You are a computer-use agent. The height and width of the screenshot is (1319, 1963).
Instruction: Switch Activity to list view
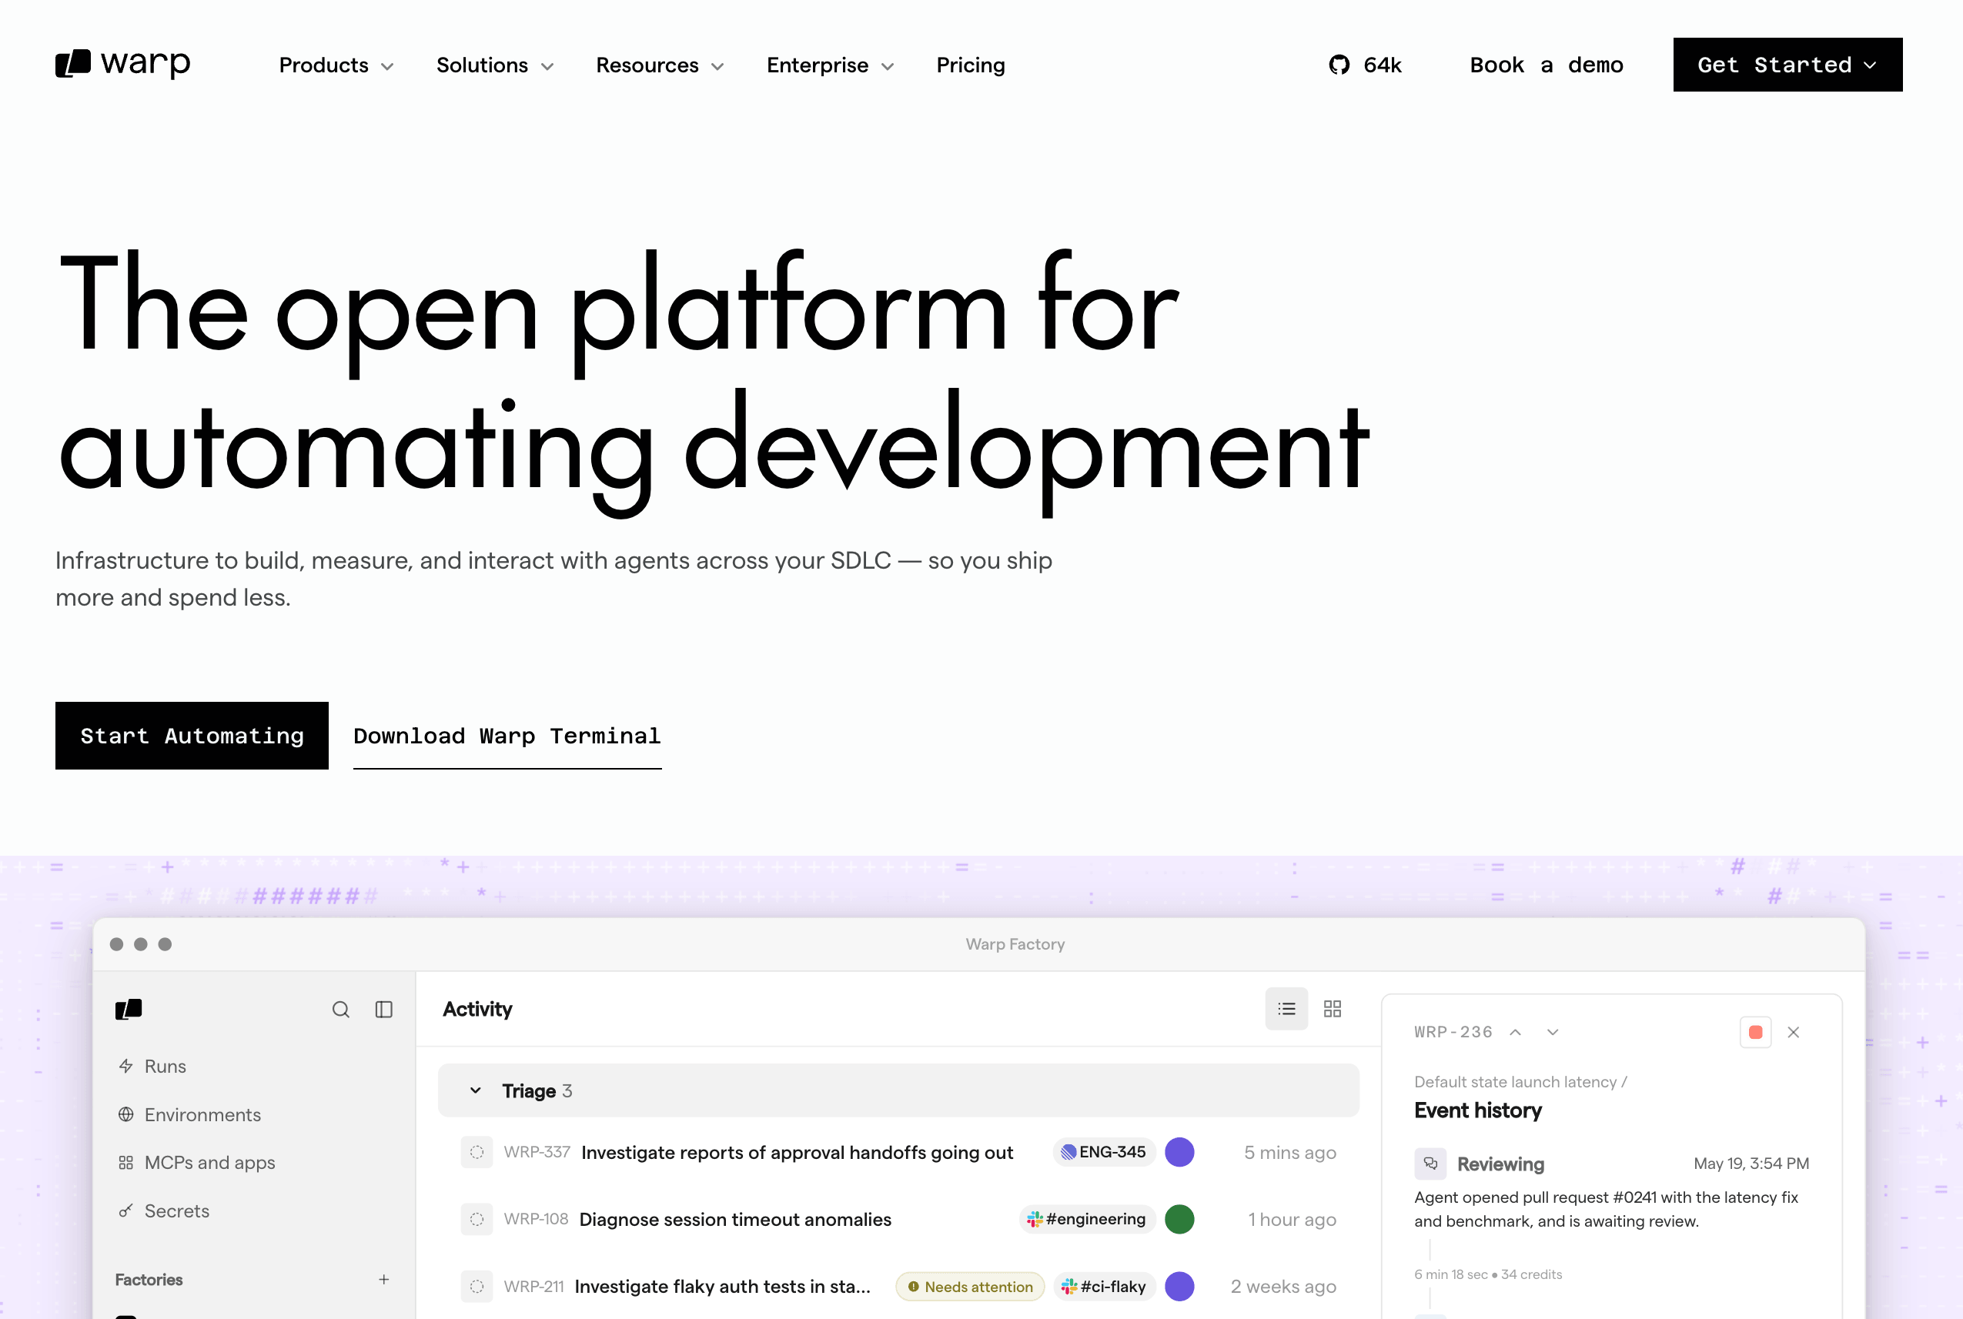1286,1009
